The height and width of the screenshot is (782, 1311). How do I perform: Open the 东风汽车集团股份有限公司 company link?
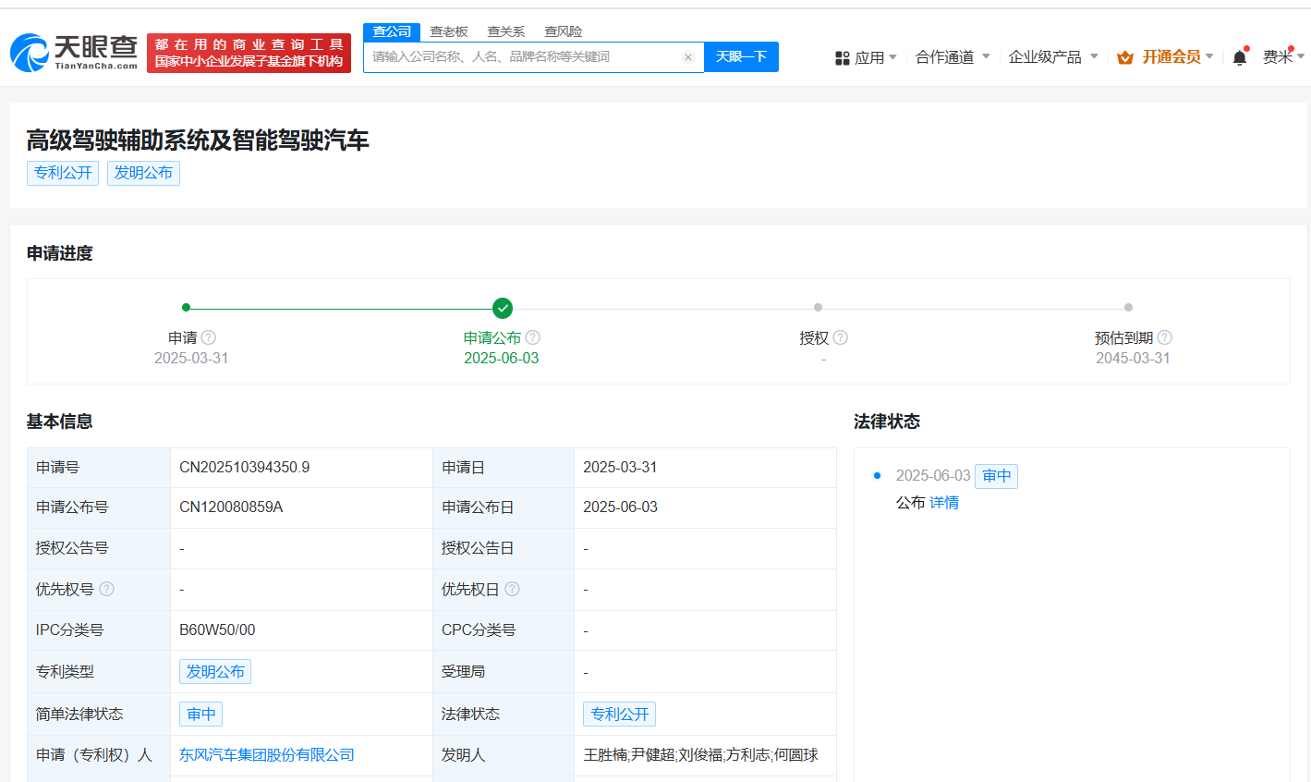click(x=267, y=755)
